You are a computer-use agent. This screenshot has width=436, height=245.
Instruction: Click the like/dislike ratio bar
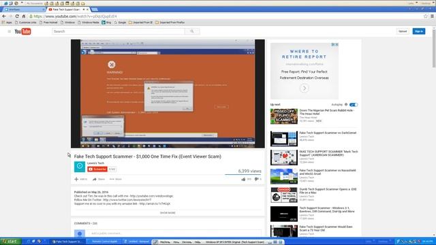point(243,174)
